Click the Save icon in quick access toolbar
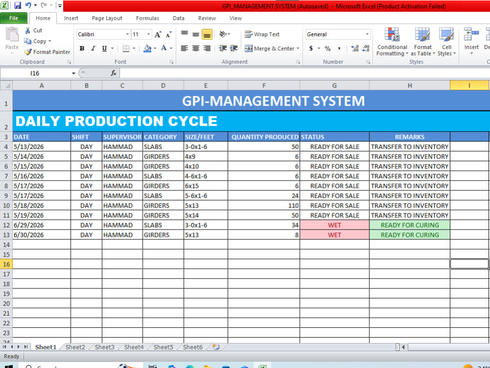This screenshot has width=490, height=368. tap(17, 5)
